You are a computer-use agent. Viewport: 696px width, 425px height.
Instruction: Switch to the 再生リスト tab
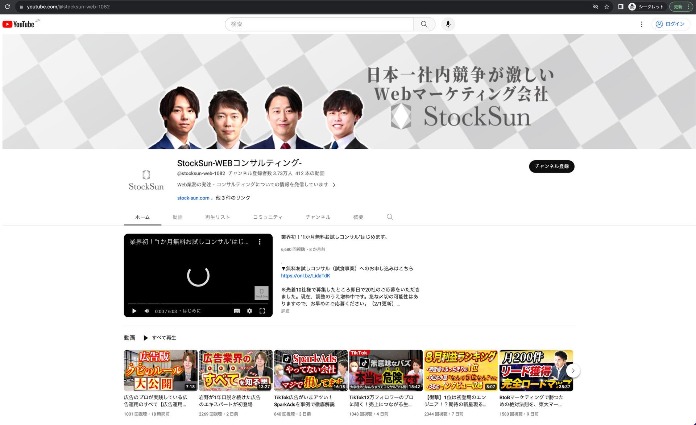pos(217,217)
